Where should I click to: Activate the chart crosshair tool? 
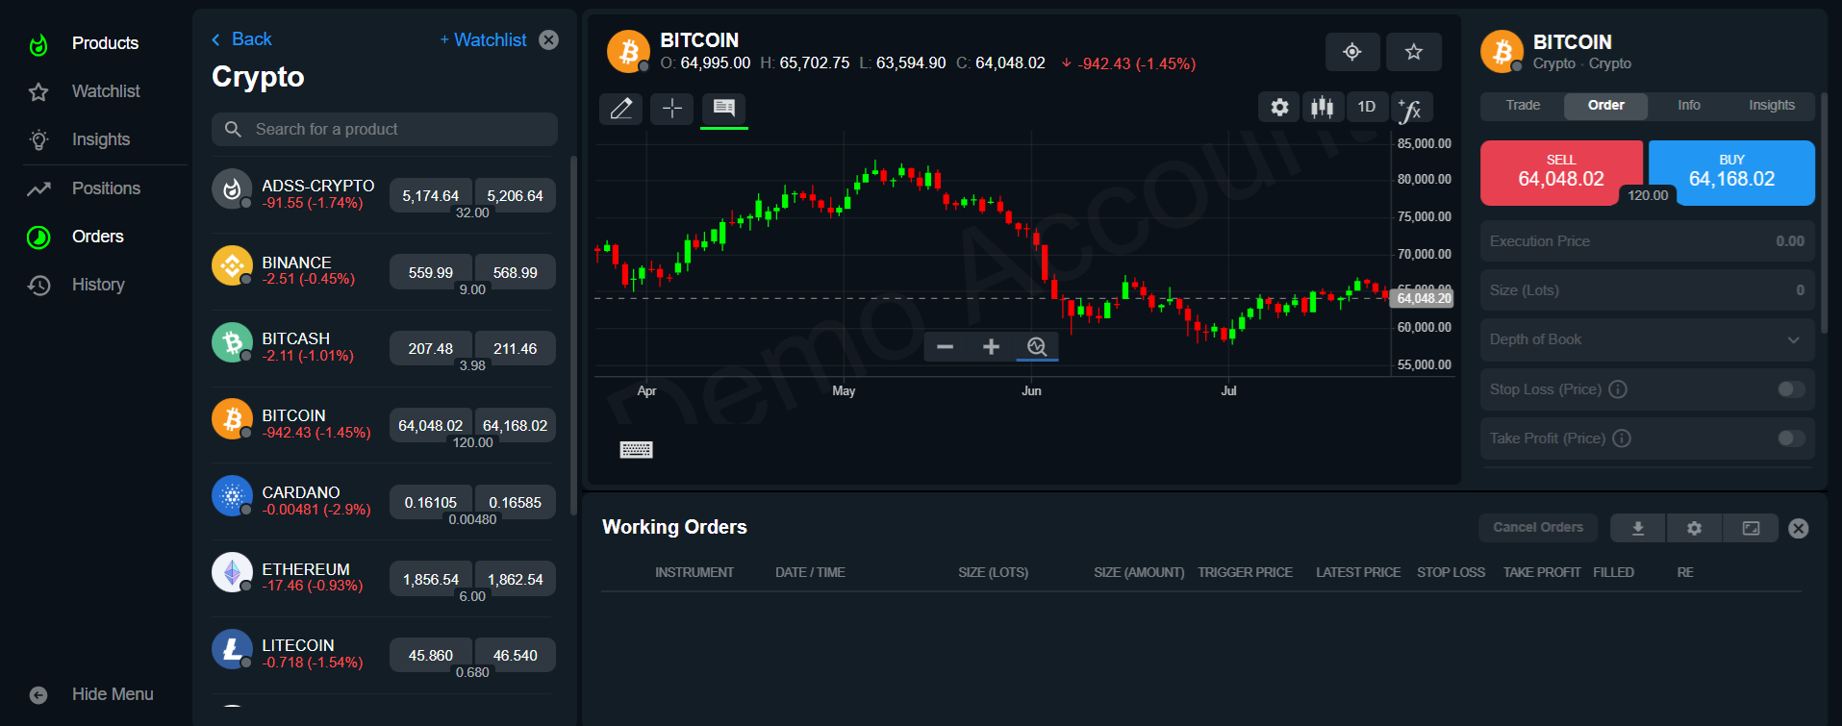click(672, 108)
